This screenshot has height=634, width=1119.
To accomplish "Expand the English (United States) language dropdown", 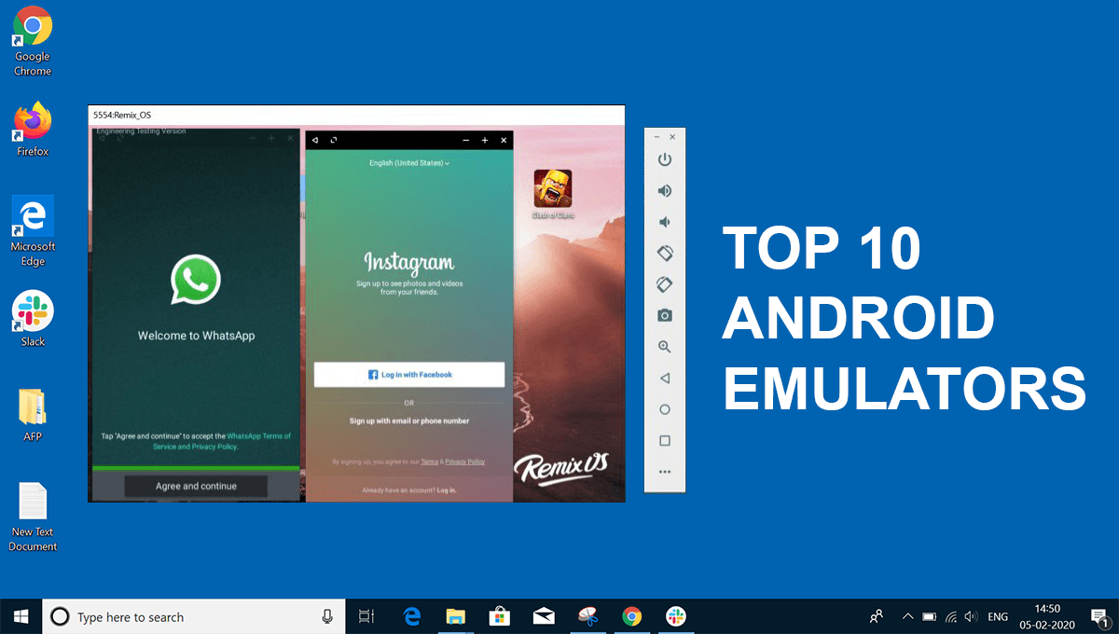I will click(409, 163).
